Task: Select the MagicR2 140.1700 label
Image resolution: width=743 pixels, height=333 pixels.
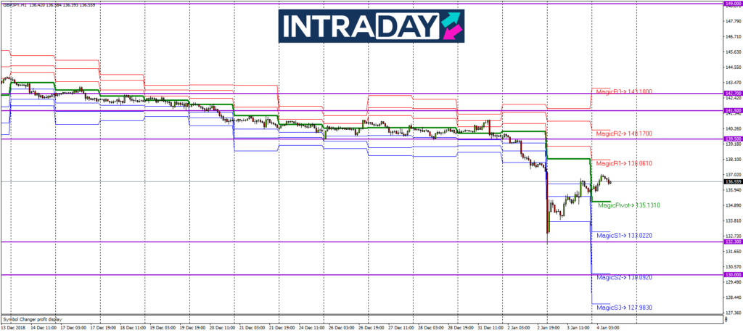Action: pos(624,134)
